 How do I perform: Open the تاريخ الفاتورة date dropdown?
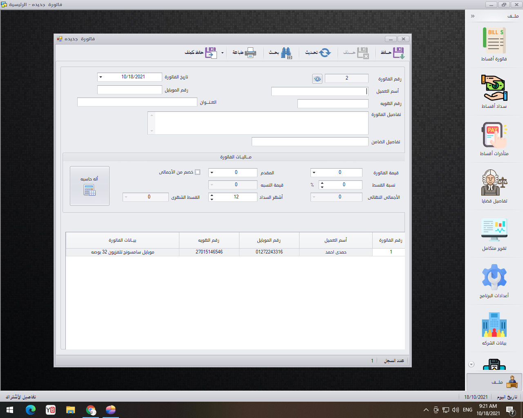click(x=101, y=77)
